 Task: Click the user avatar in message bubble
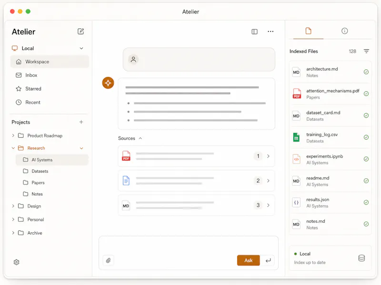tap(133, 59)
